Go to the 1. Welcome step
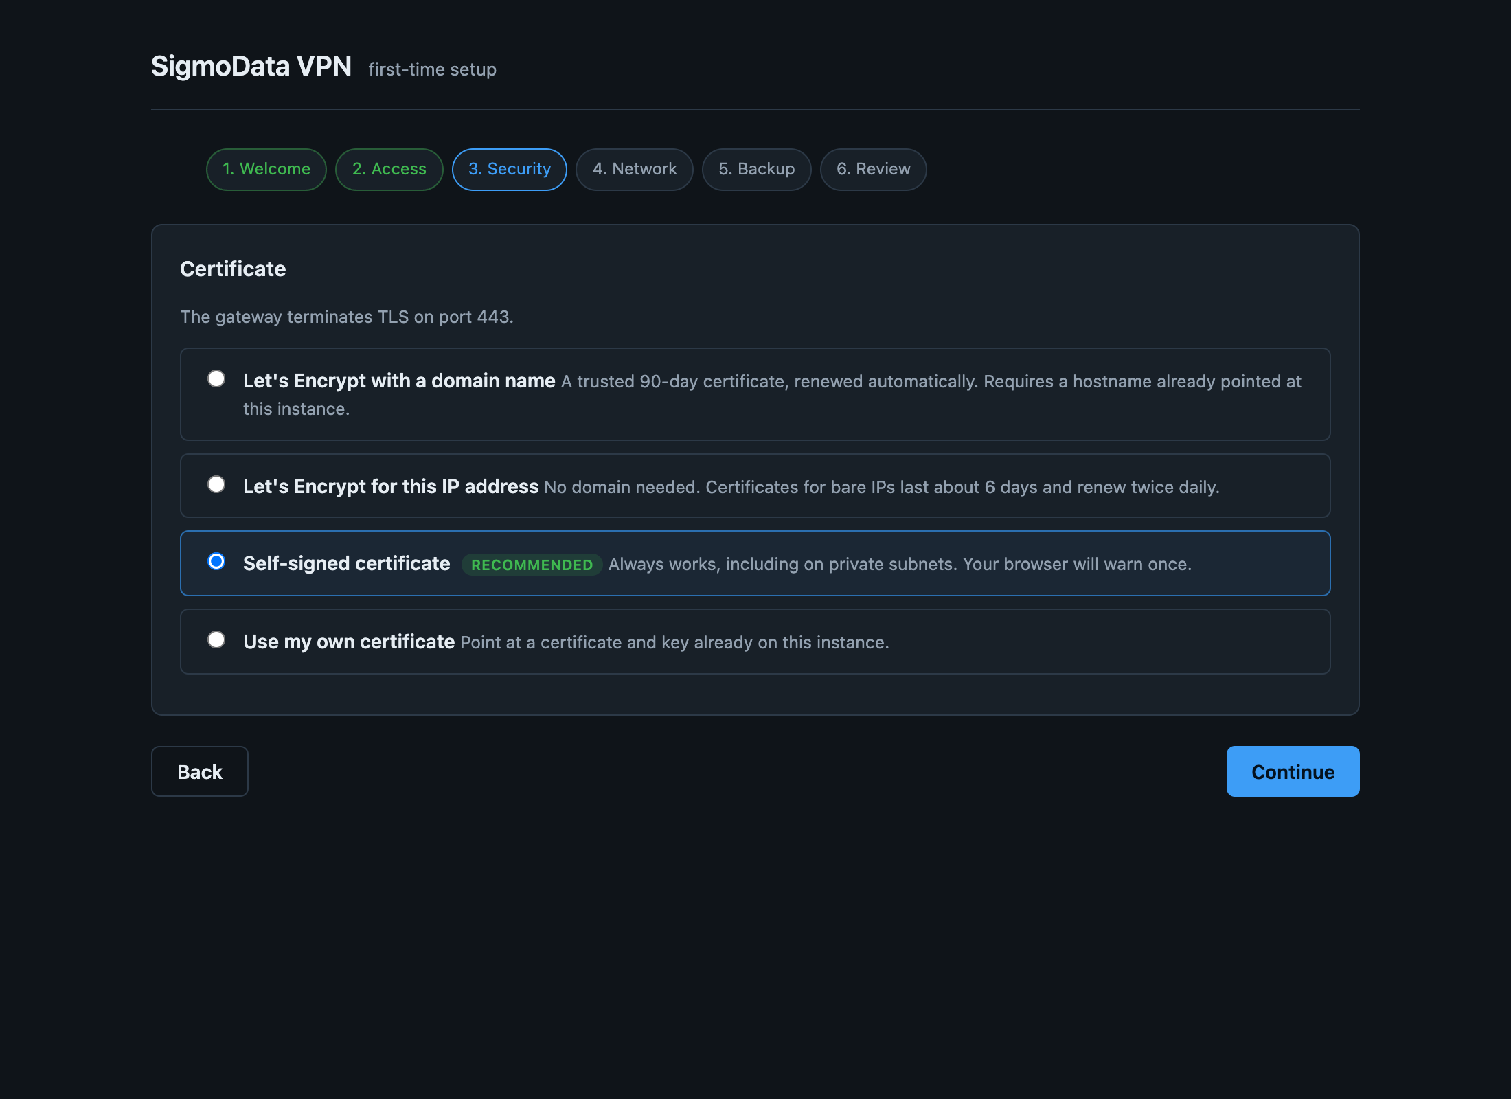 pyautogui.click(x=266, y=169)
